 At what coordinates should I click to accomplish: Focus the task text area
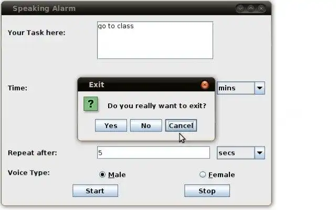(155, 40)
